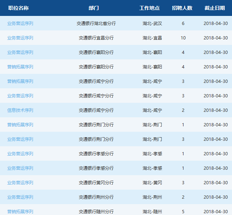Click the 湖北-随州 location cell

click(x=152, y=212)
